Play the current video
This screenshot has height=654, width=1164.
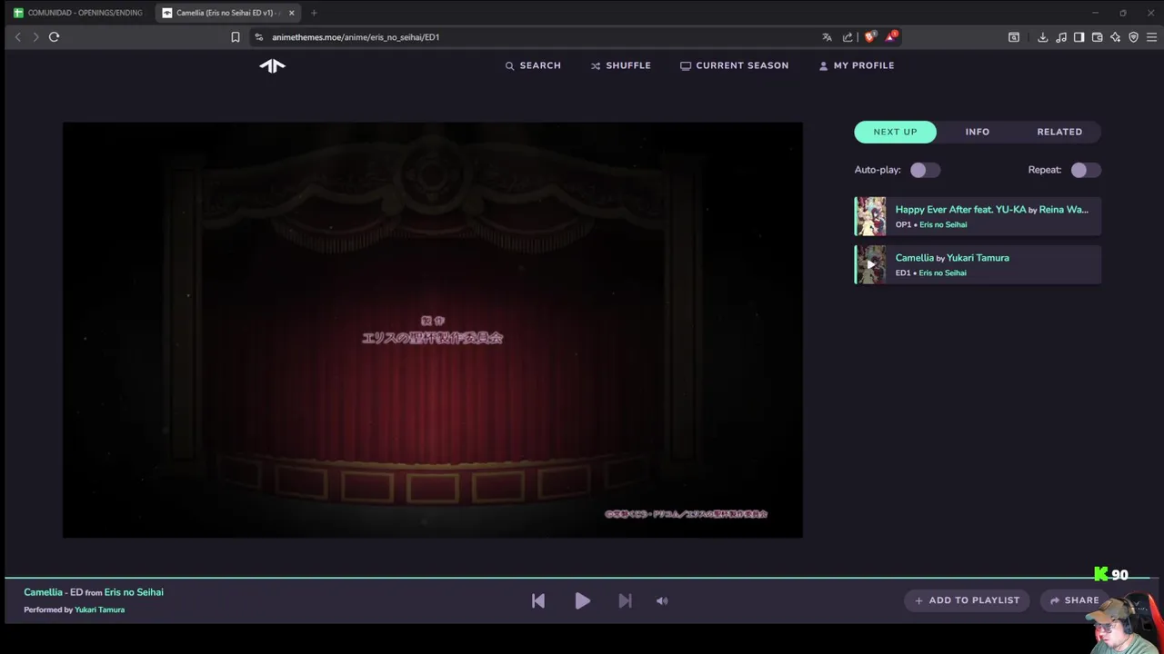[x=582, y=600]
